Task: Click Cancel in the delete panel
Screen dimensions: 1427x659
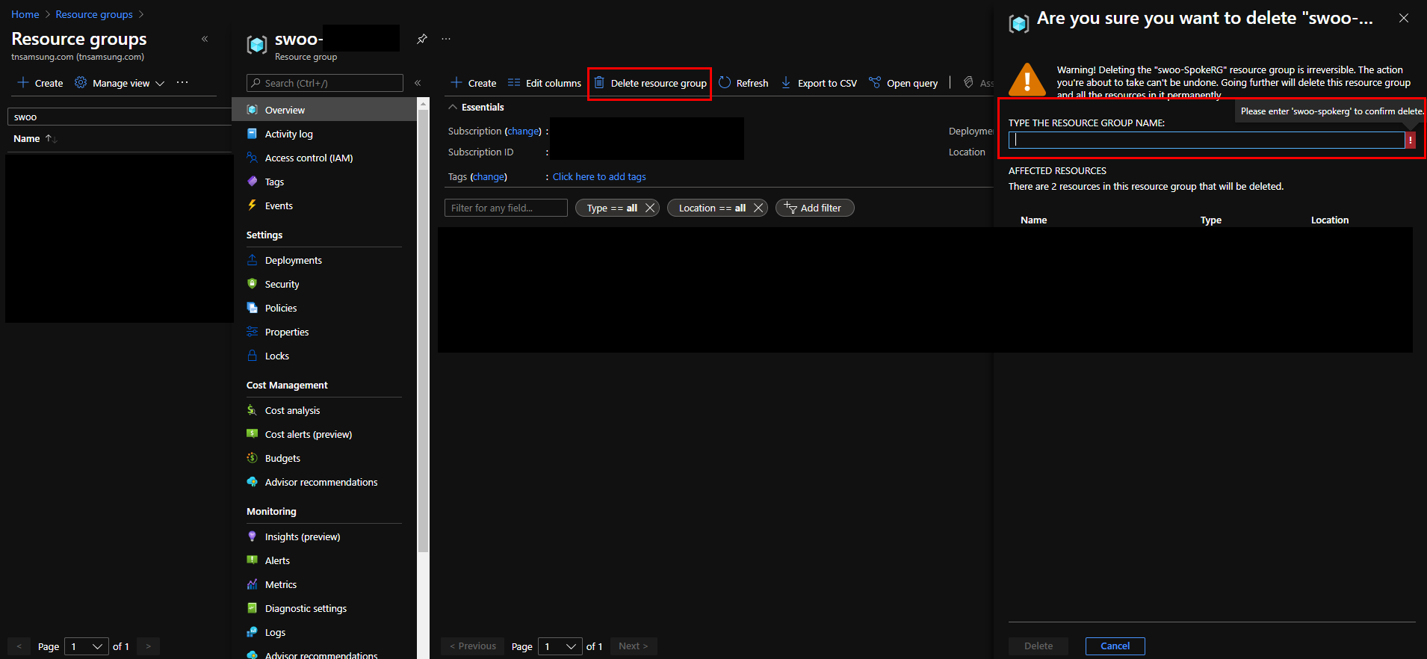Action: click(x=1115, y=646)
